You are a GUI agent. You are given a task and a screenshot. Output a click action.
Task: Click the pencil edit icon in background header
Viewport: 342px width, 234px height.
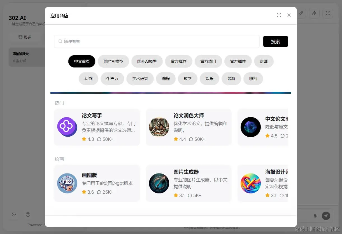[301, 13]
